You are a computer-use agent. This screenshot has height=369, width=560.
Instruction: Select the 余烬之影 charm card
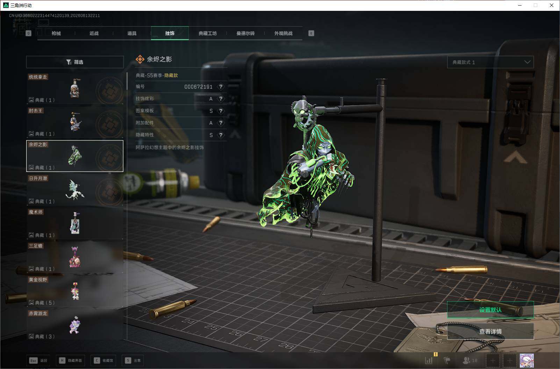click(75, 156)
